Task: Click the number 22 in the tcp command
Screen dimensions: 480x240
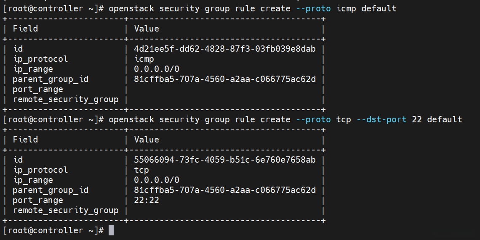Action: [417, 119]
